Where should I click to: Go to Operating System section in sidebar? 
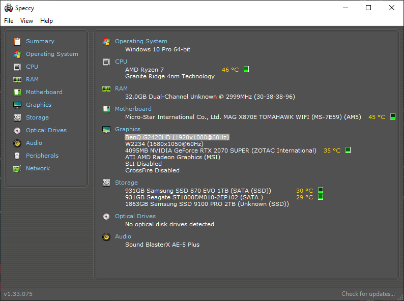[x=52, y=54]
